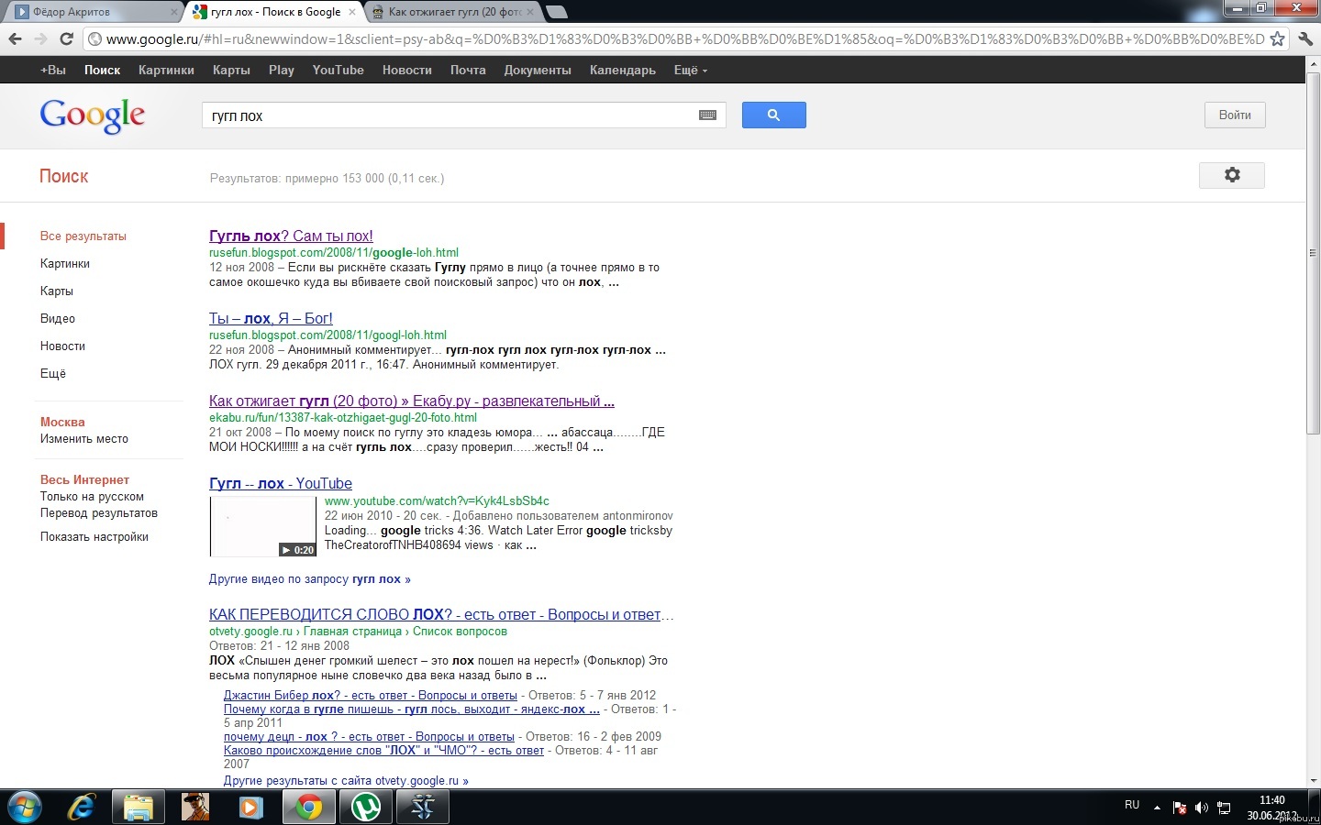The width and height of the screenshot is (1321, 825).
Task: Switch to Chrome on the taskbar
Action: point(309,808)
